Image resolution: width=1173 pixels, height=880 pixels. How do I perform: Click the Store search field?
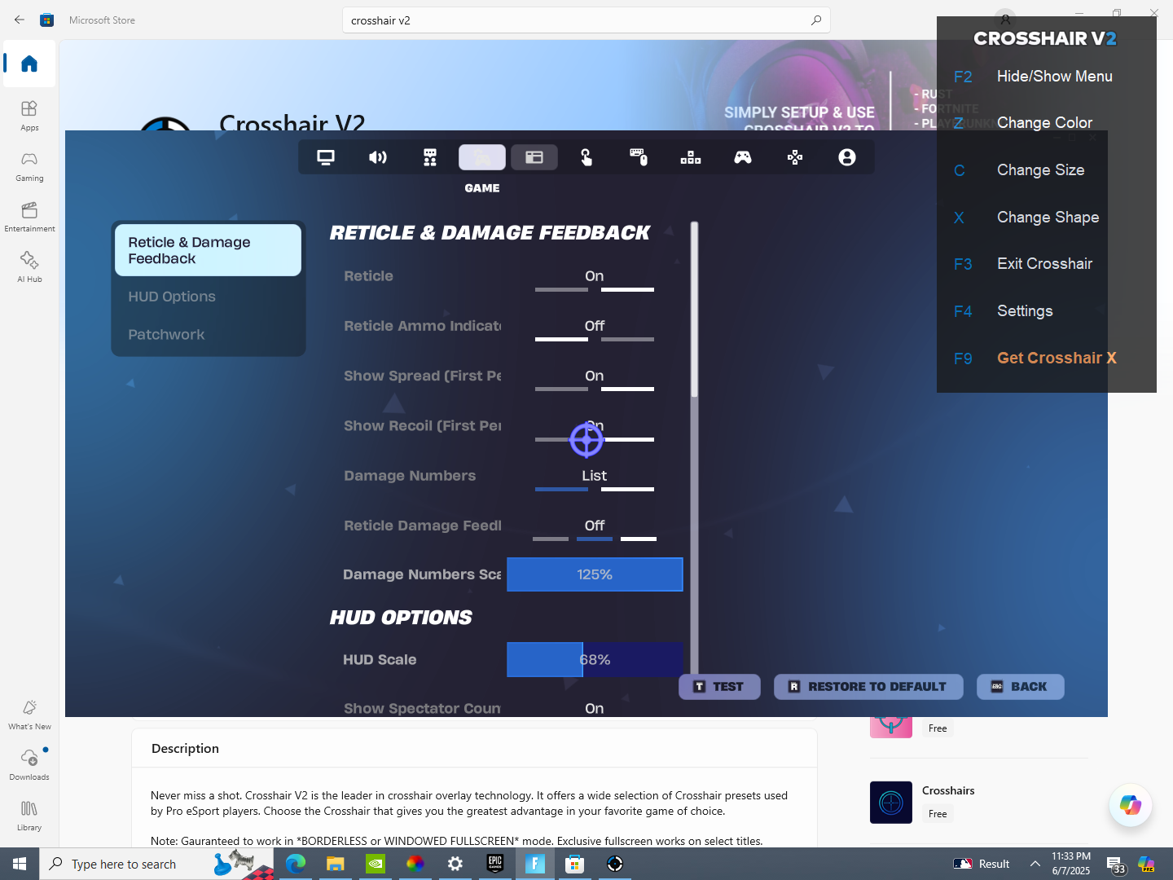[x=586, y=20]
